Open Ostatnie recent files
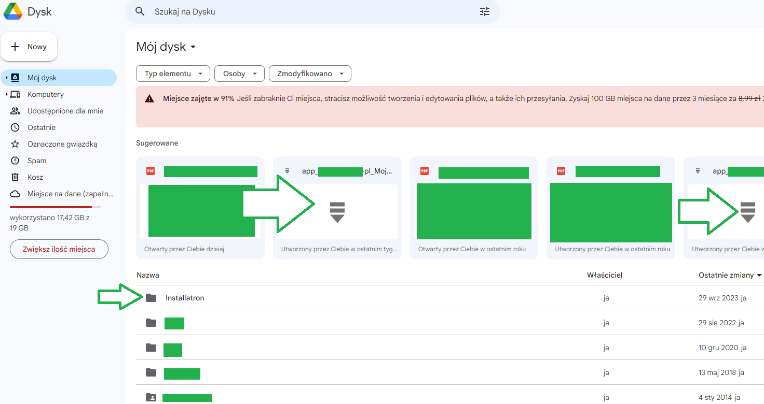Image resolution: width=764 pixels, height=404 pixels. click(41, 127)
